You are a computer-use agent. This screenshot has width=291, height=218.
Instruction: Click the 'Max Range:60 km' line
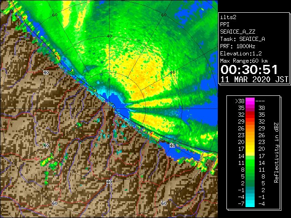click(x=244, y=61)
